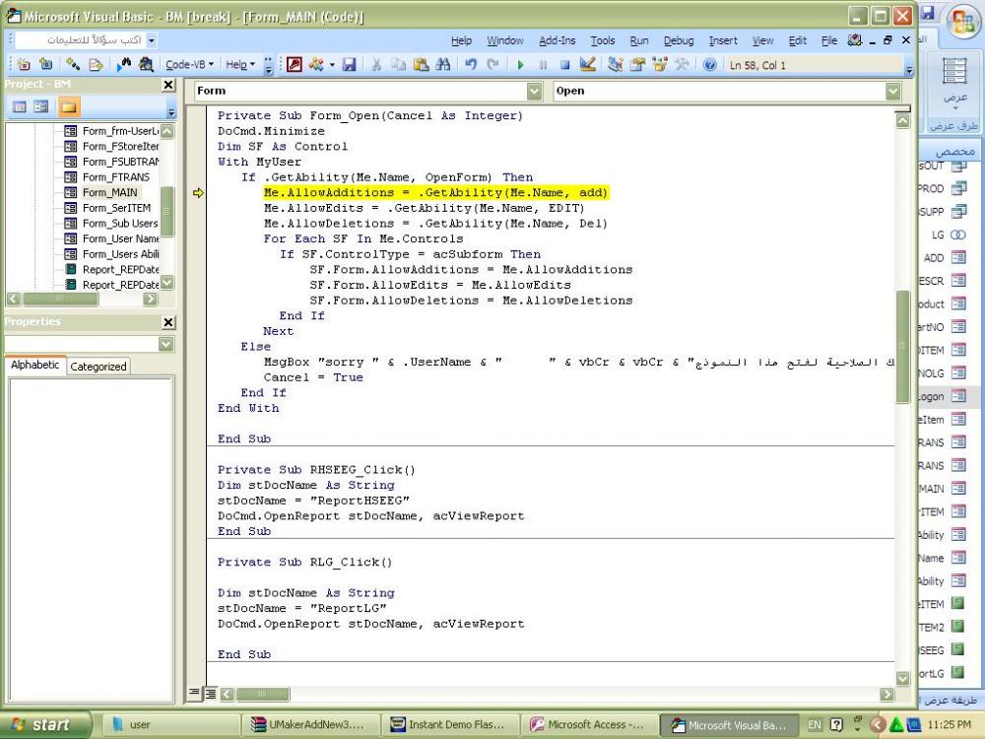Switch to Procedure View at the bottom left
This screenshot has height=739, width=985.
pyautogui.click(x=195, y=694)
